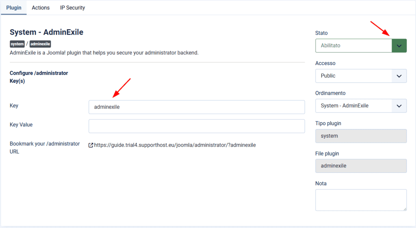The image size is (416, 228).
Task: Click the 'Key Value' field label
Action: point(21,125)
